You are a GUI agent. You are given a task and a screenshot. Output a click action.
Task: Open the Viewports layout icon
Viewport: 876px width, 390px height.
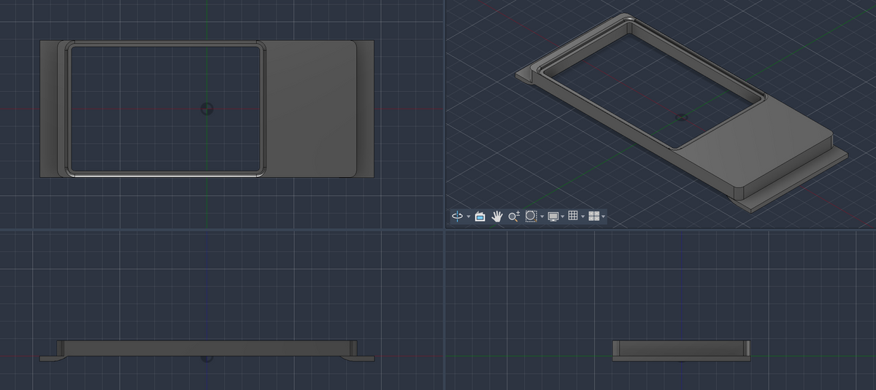pos(593,217)
